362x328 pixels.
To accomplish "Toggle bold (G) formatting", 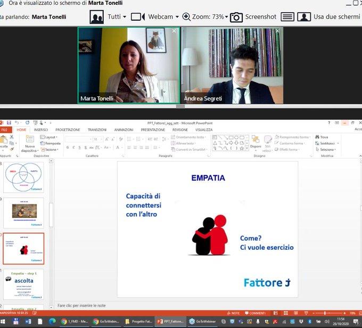I will tap(68, 147).
